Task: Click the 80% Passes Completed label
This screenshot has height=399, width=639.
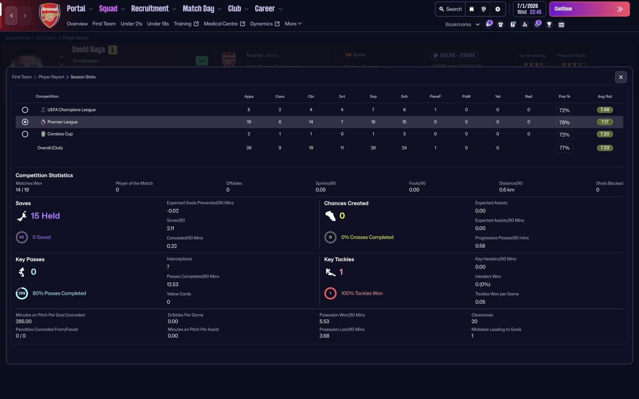Action: tap(59, 293)
